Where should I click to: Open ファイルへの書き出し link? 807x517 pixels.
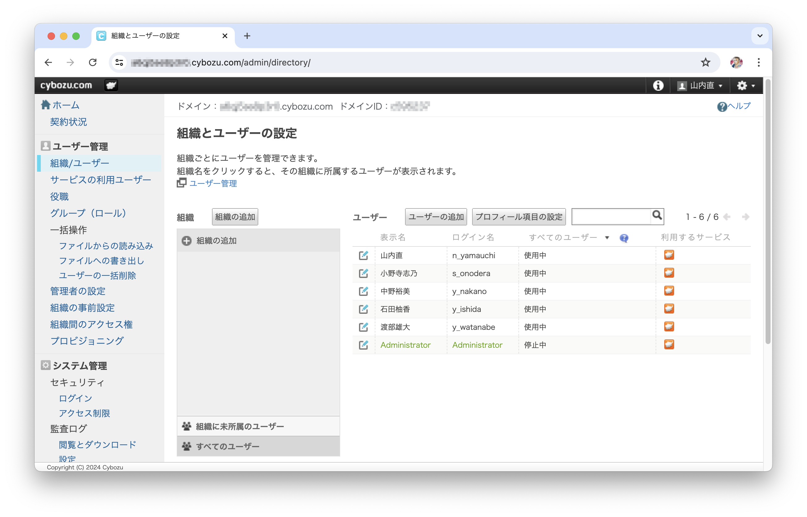[101, 261]
